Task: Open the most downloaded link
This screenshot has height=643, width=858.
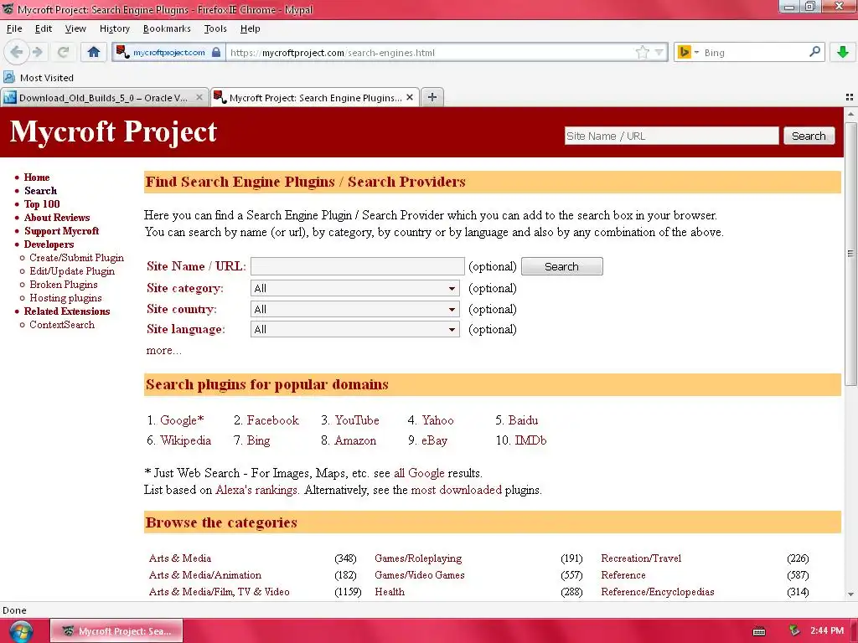Action: pyautogui.click(x=457, y=490)
